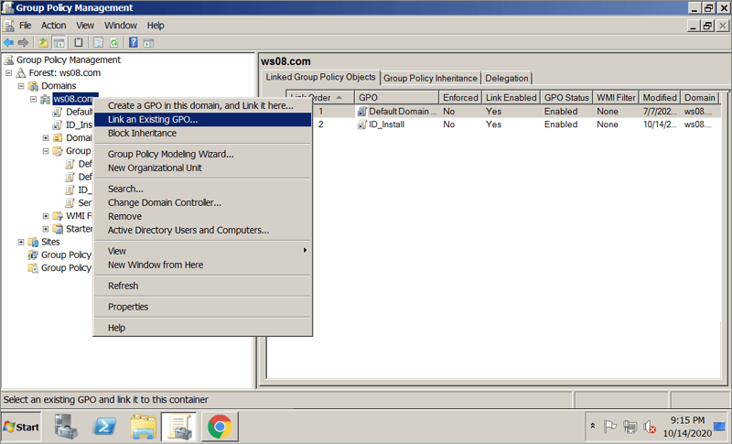Click the Starter GPOs folder icon in the tree
The width and height of the screenshot is (732, 444).
tap(58, 229)
